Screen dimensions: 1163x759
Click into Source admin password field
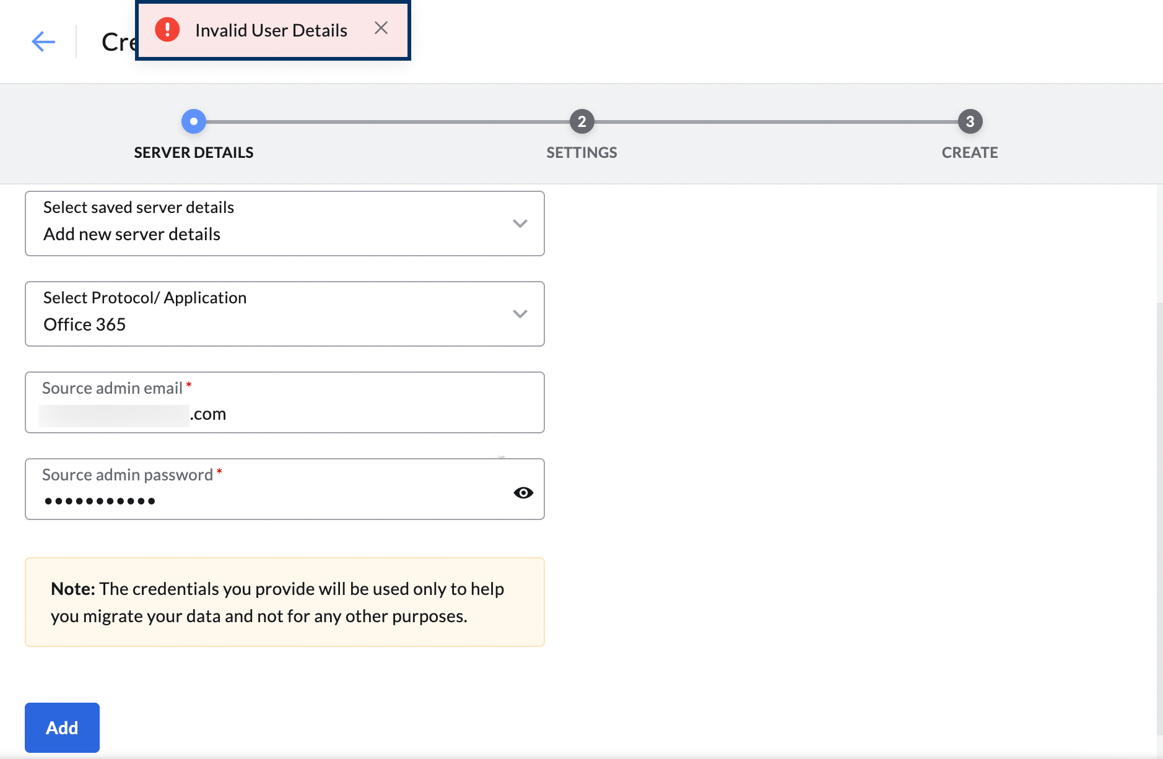click(x=272, y=500)
